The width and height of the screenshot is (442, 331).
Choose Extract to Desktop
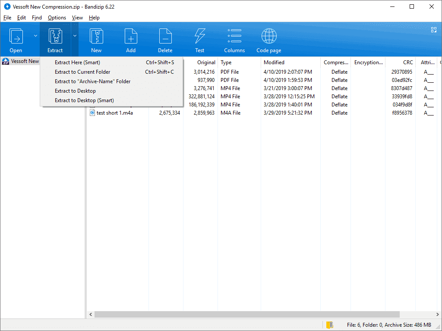tap(112, 91)
